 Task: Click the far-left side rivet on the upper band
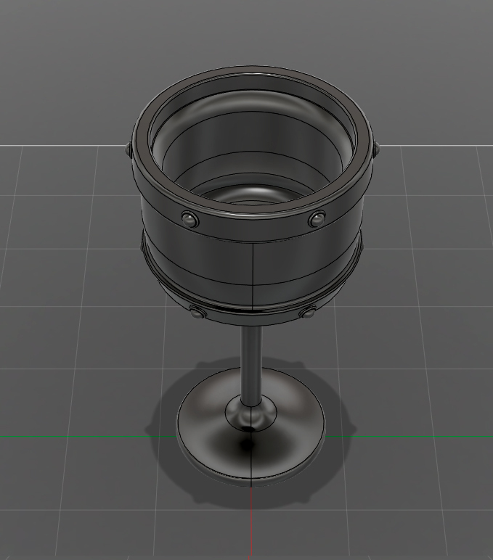click(129, 149)
